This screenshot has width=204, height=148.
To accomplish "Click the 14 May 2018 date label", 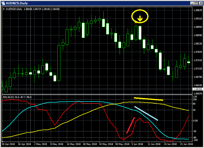I will (x=73, y=144).
